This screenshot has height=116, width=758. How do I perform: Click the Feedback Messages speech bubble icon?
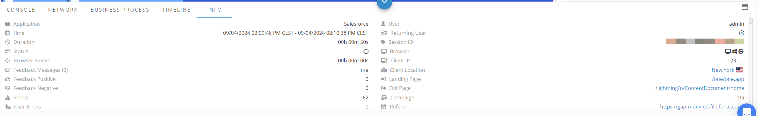[8, 70]
